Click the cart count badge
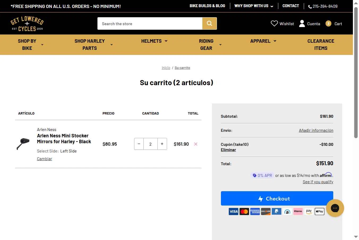Screen dimensions: 359x240 coord(328,24)
